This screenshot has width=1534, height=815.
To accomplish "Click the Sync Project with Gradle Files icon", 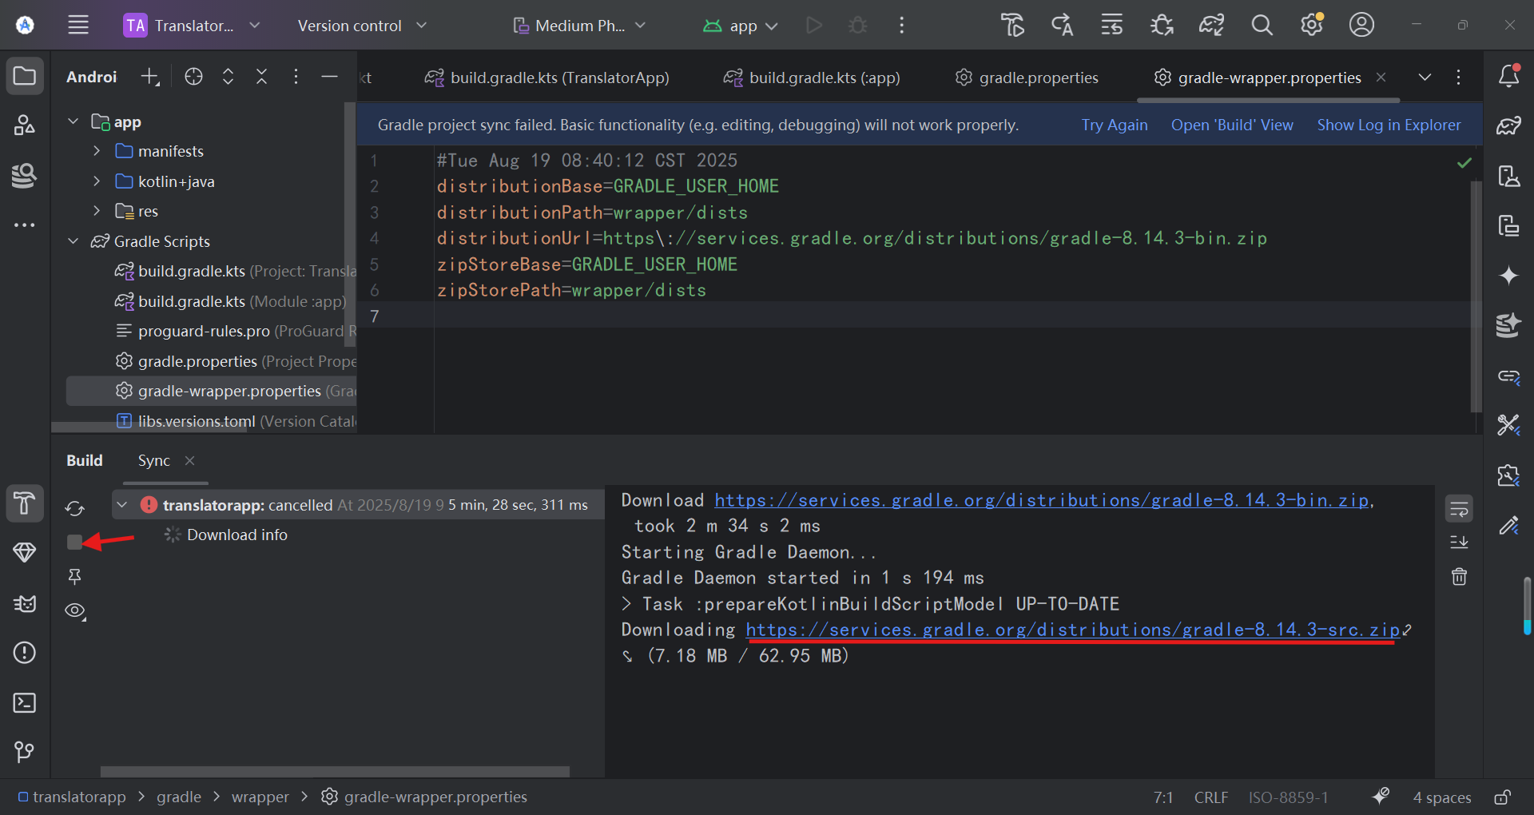I will click(1211, 26).
